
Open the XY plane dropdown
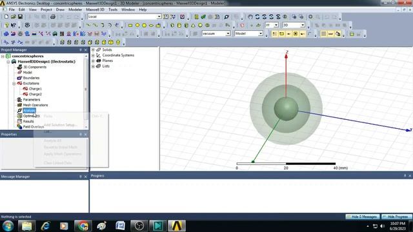point(276,25)
